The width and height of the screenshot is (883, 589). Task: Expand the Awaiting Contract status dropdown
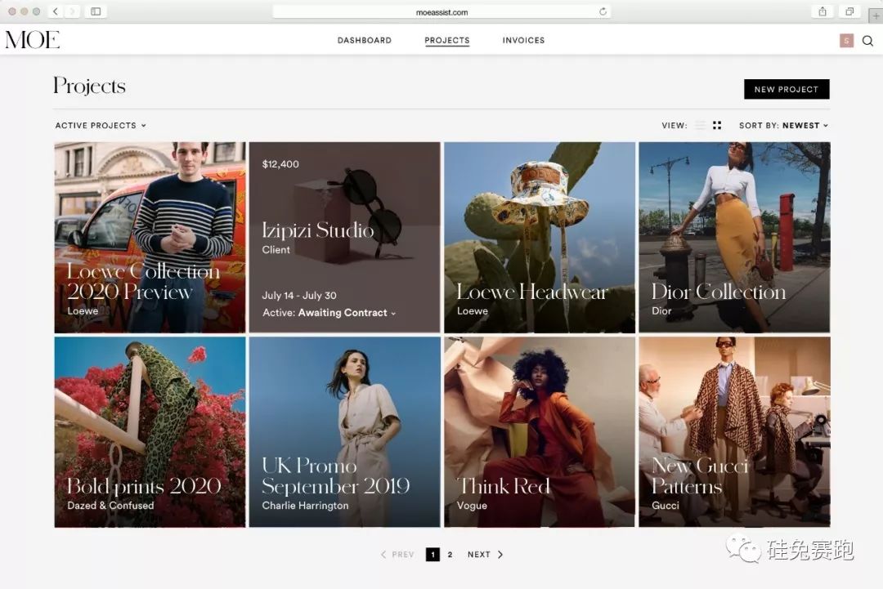pos(347,313)
